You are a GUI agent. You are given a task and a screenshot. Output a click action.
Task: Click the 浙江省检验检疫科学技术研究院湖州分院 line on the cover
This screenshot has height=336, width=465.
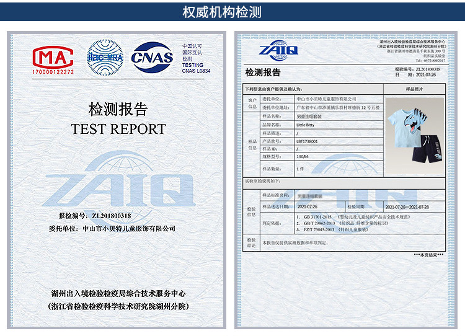(x=118, y=306)
